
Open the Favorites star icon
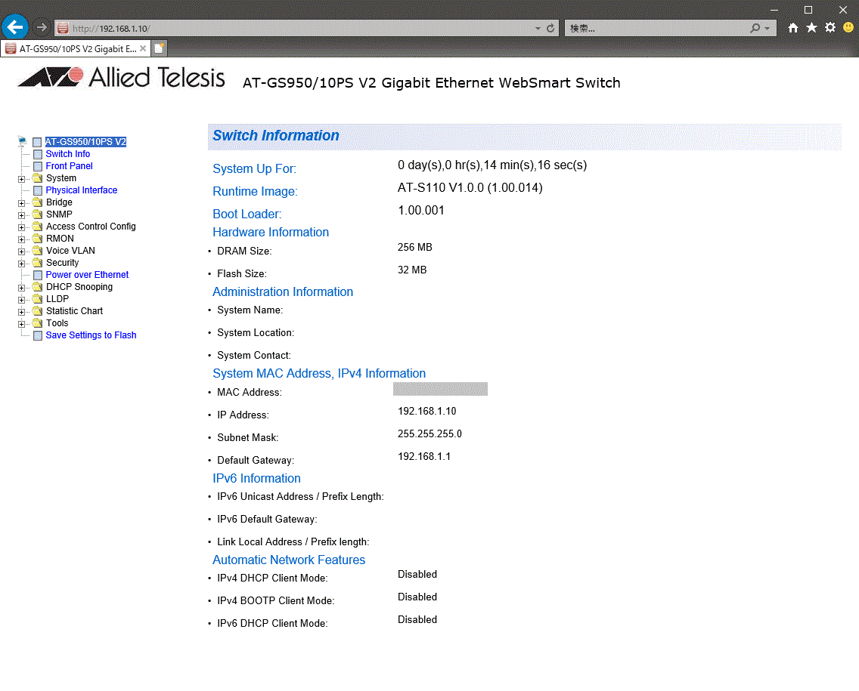[811, 27]
